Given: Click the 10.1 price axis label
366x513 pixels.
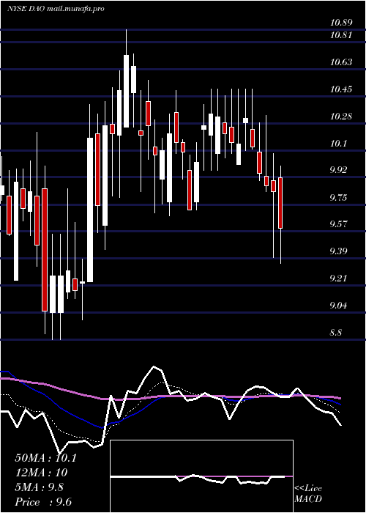Looking at the screenshot, I should click(338, 144).
